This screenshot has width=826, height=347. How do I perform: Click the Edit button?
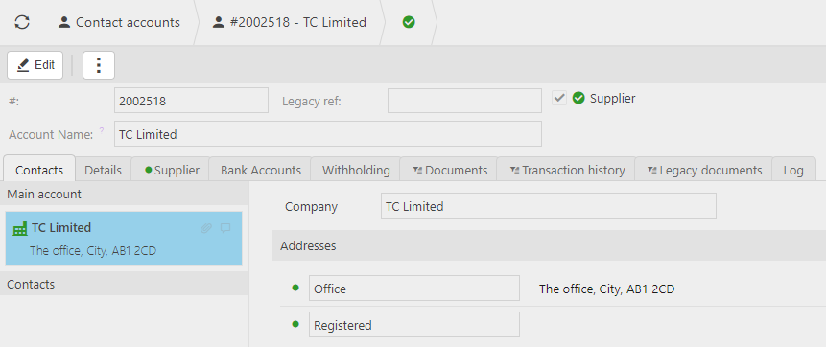coord(35,65)
